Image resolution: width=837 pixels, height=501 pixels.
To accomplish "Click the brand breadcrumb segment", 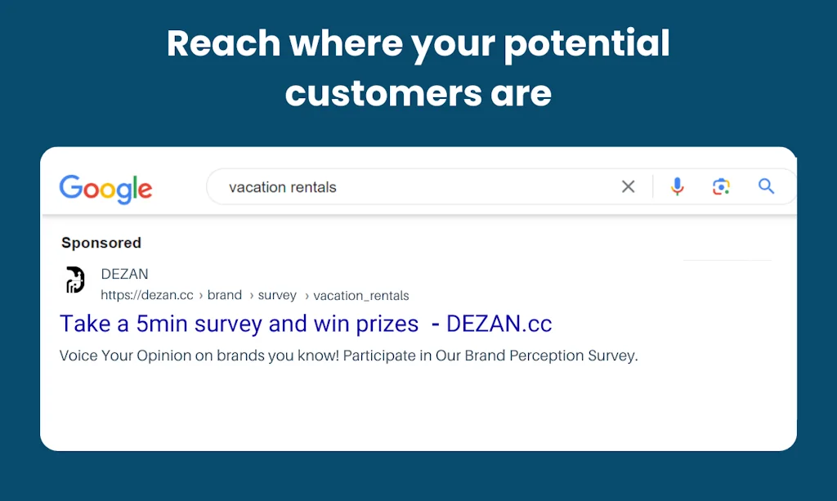I will 224,295.
